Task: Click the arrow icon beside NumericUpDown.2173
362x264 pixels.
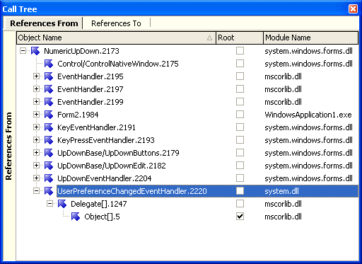Action: (x=35, y=51)
